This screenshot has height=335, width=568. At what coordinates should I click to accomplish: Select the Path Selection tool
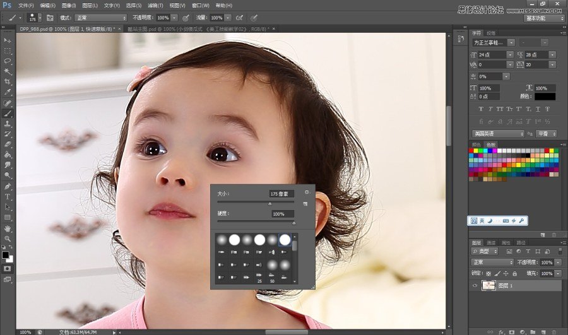coord(7,207)
